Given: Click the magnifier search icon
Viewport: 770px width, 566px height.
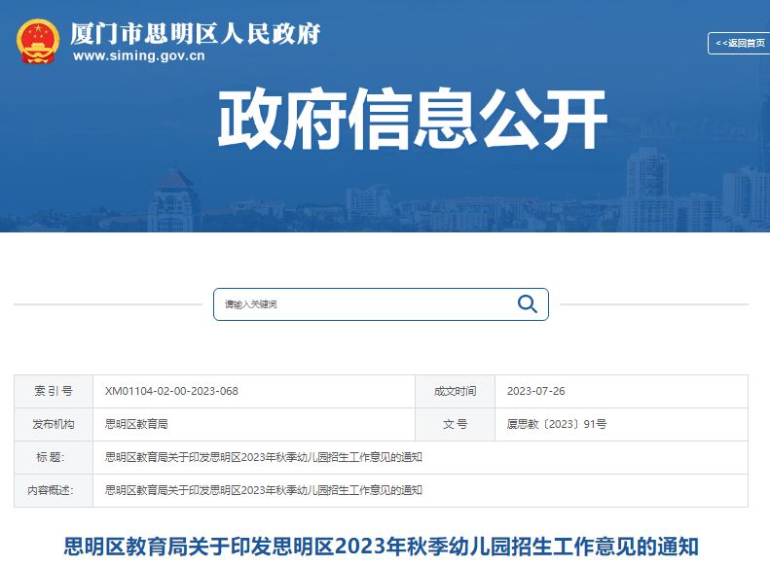Looking at the screenshot, I should tap(527, 304).
